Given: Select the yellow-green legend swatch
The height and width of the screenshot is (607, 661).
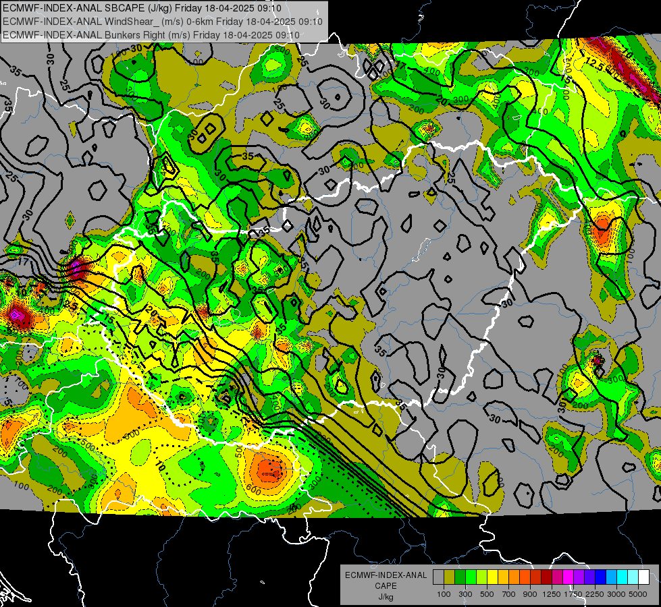Looking at the screenshot, I should tap(482, 577).
